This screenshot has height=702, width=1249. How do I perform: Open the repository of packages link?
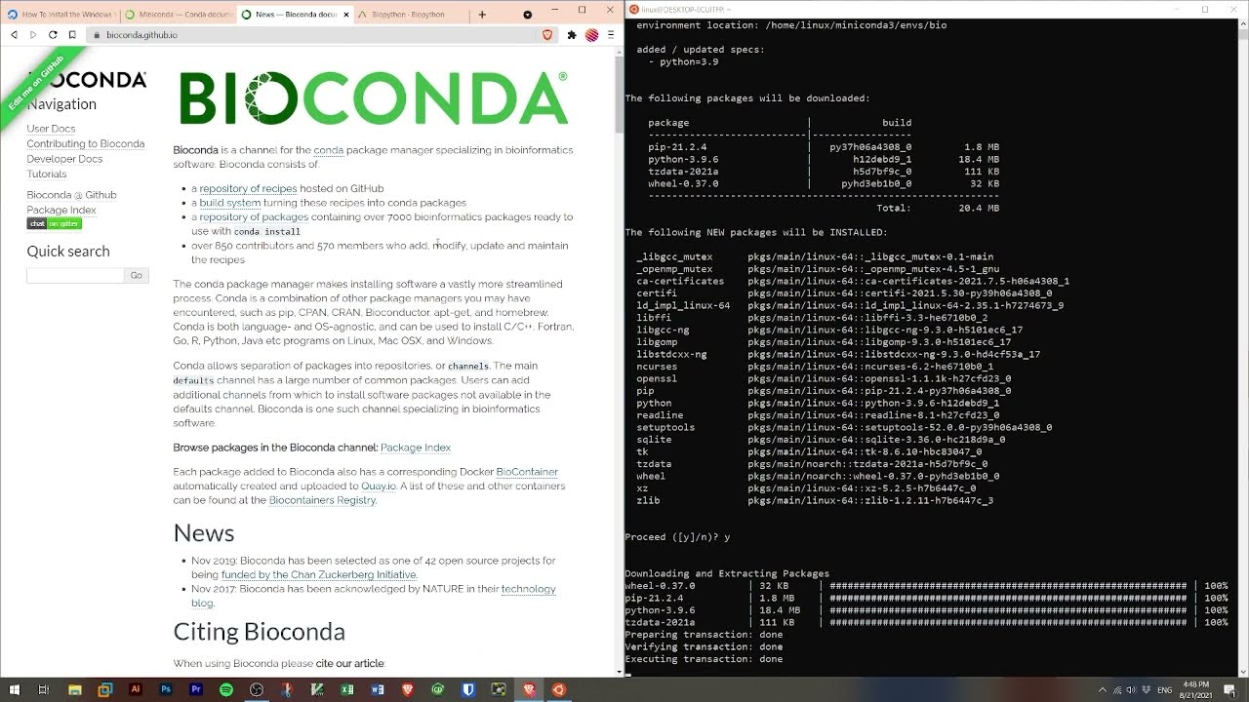pos(254,216)
